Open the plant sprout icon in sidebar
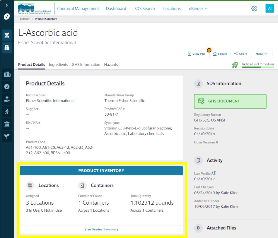This screenshot has height=238, width=278. click(x=7, y=136)
